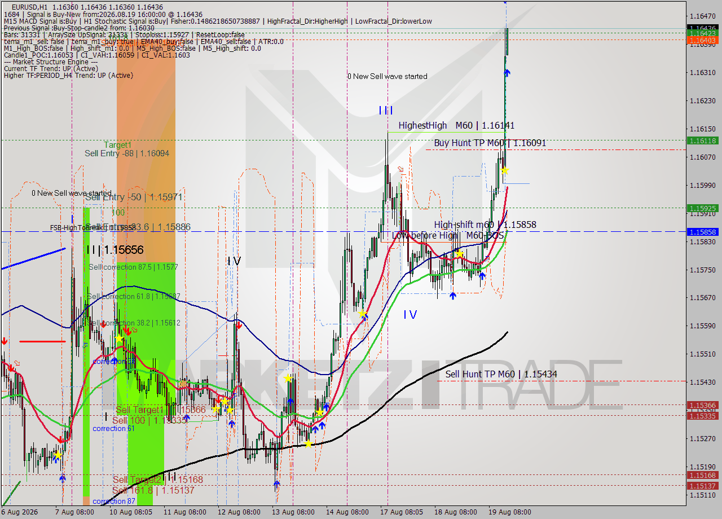Select the 1.16230 price scale value
This screenshot has height=519, width=722.
[x=702, y=100]
